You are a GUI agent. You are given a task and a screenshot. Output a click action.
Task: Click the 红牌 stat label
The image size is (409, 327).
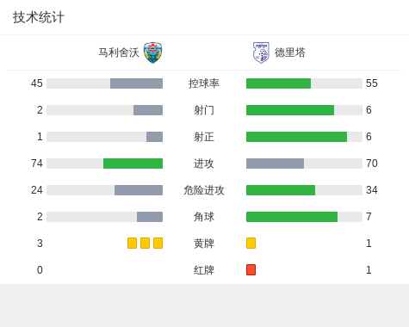(x=204, y=270)
